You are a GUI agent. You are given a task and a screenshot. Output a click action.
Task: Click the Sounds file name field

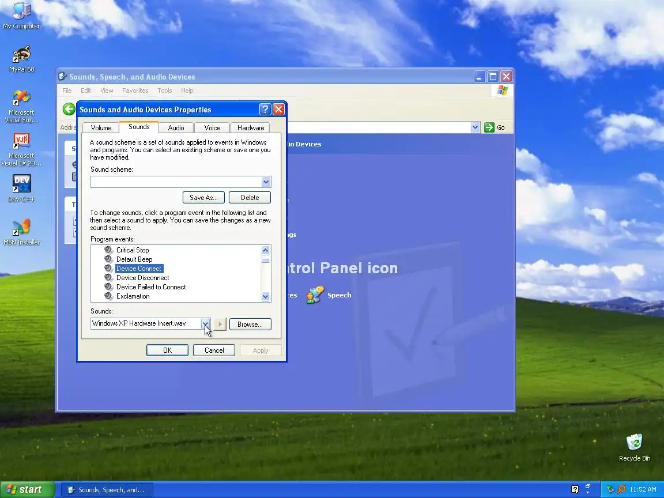(146, 324)
